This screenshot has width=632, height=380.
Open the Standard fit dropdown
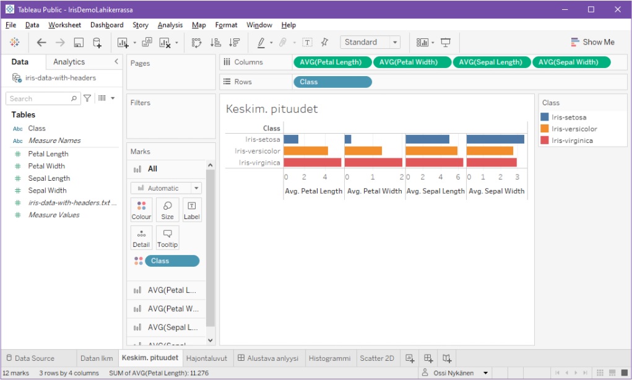coord(396,42)
